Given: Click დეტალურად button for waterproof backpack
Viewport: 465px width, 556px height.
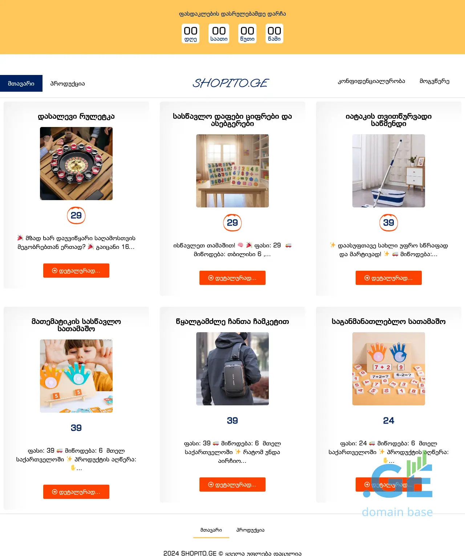Looking at the screenshot, I should click(232, 484).
